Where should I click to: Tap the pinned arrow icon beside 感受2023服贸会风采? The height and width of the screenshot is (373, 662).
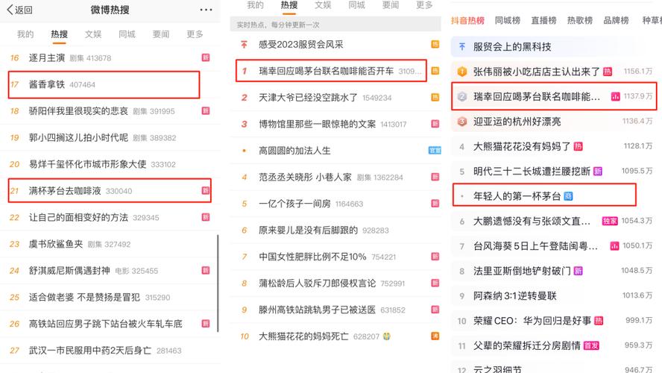(x=244, y=44)
